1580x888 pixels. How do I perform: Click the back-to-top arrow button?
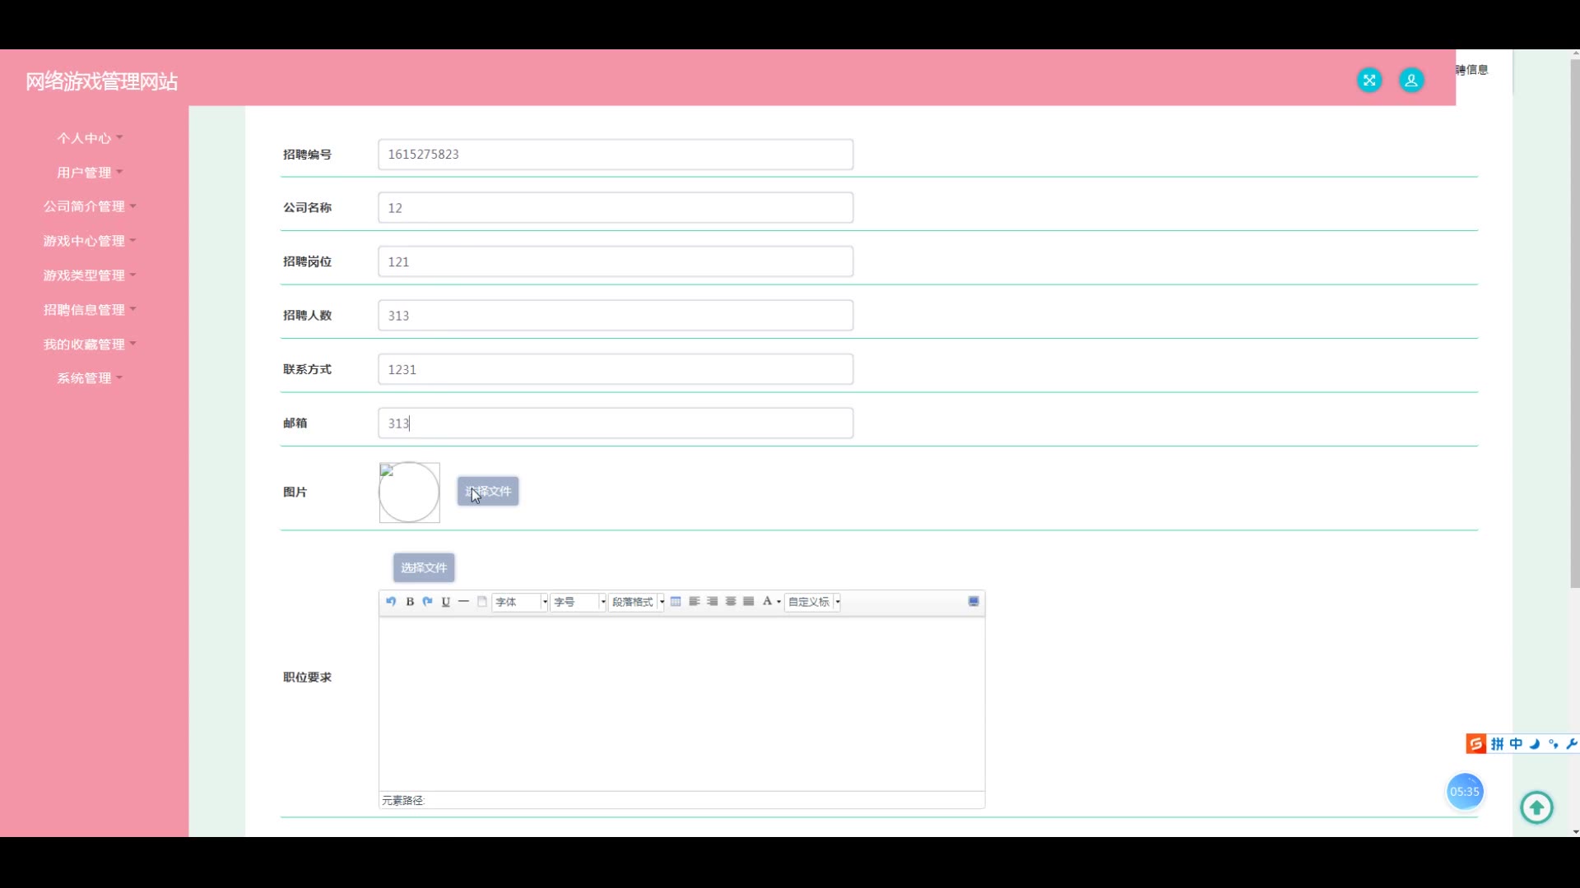point(1536,807)
